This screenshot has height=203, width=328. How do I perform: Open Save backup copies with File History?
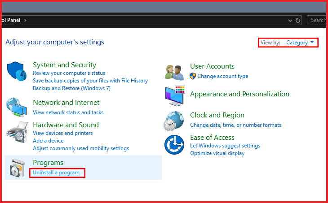pyautogui.click(x=90, y=81)
